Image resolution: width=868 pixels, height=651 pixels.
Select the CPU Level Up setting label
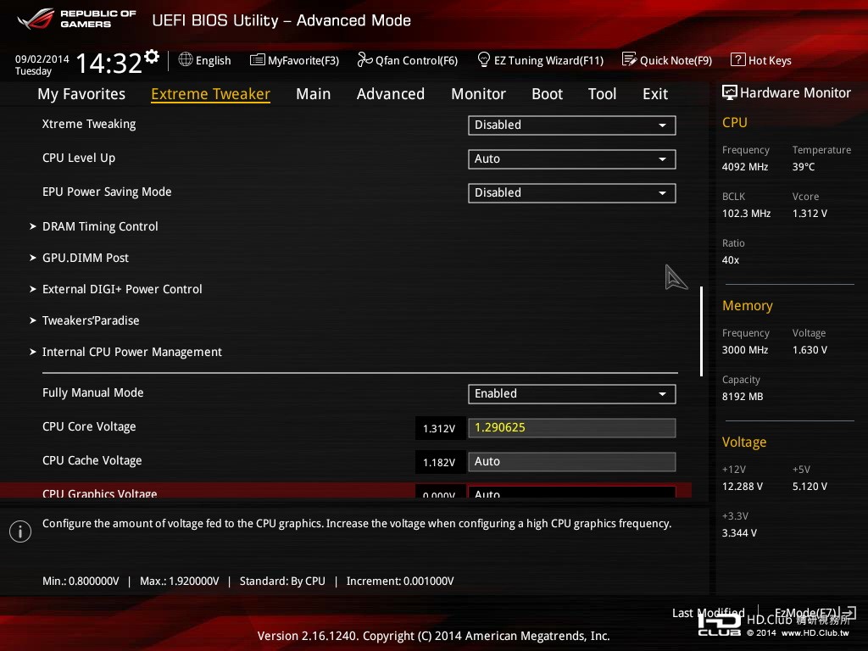(x=79, y=158)
